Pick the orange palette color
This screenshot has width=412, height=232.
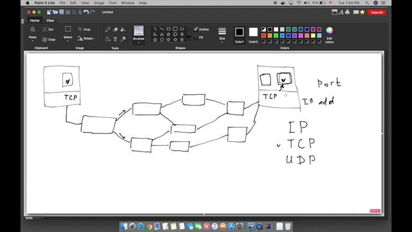pos(270,35)
